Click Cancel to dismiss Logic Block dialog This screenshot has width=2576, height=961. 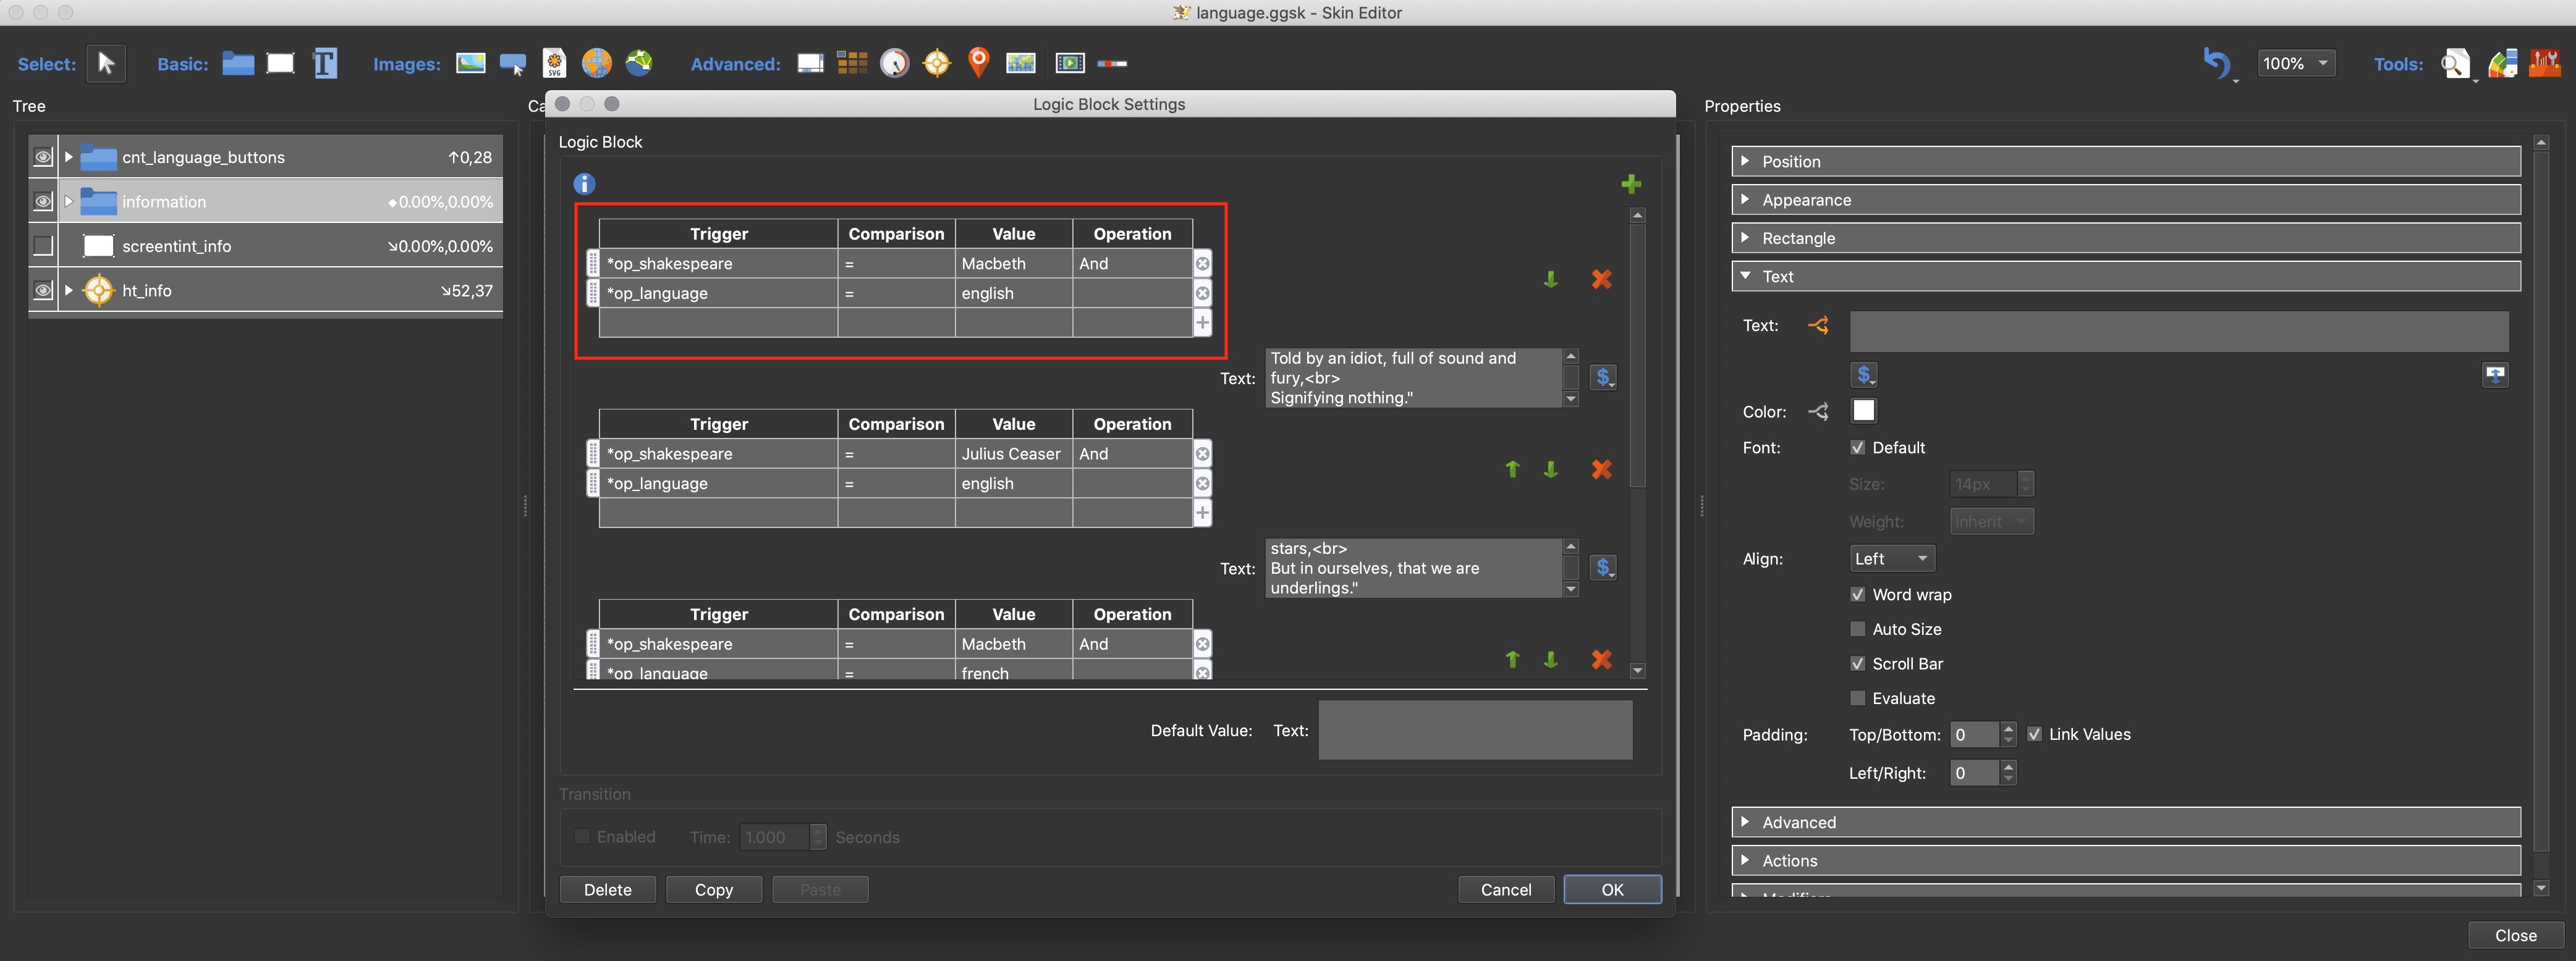(x=1505, y=889)
